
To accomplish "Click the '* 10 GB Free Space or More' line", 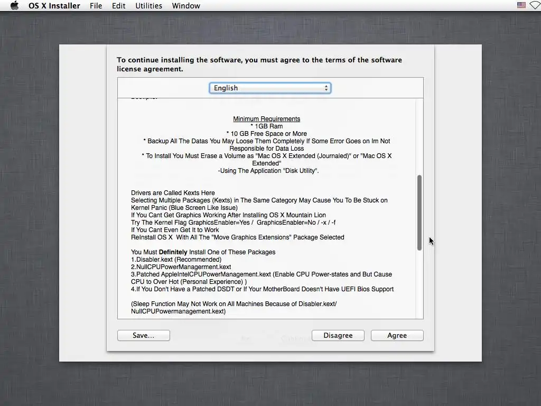I will (x=266, y=134).
